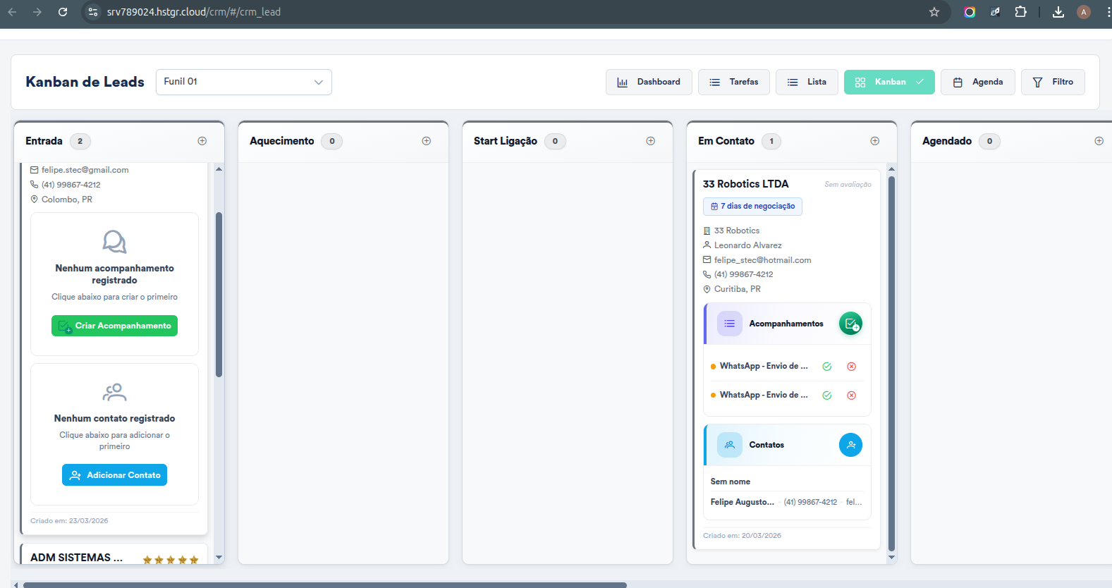Open the Felipe Augusto contact row

787,502
